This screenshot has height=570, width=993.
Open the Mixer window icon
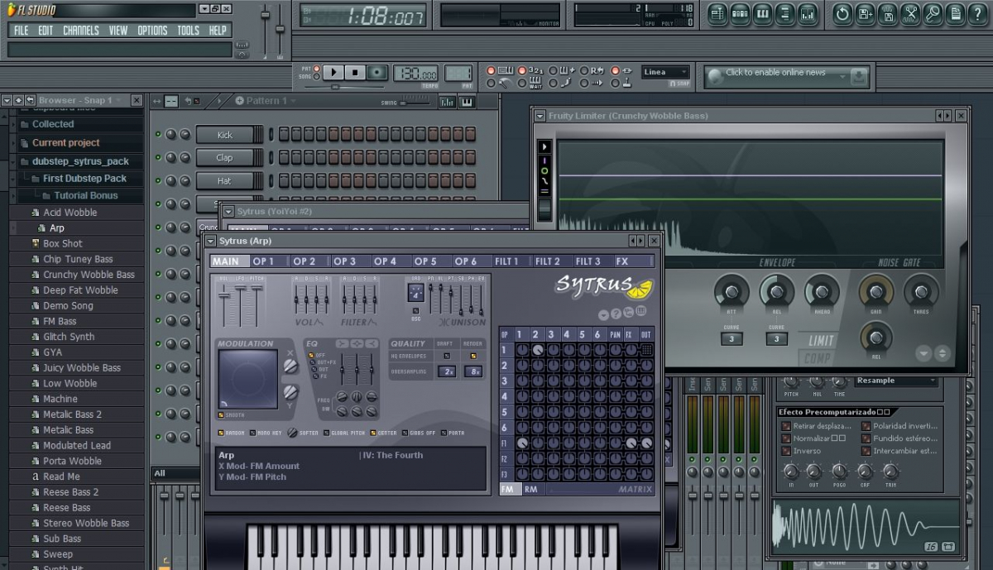point(807,13)
